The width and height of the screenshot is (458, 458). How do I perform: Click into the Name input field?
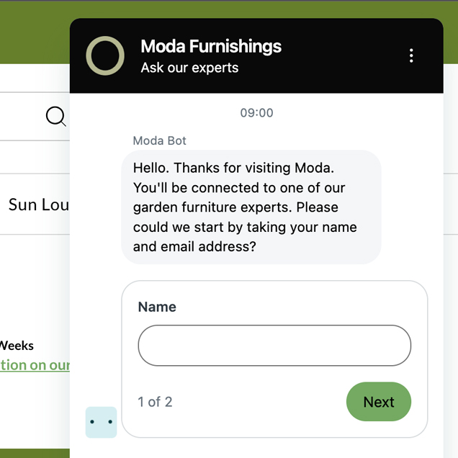274,345
